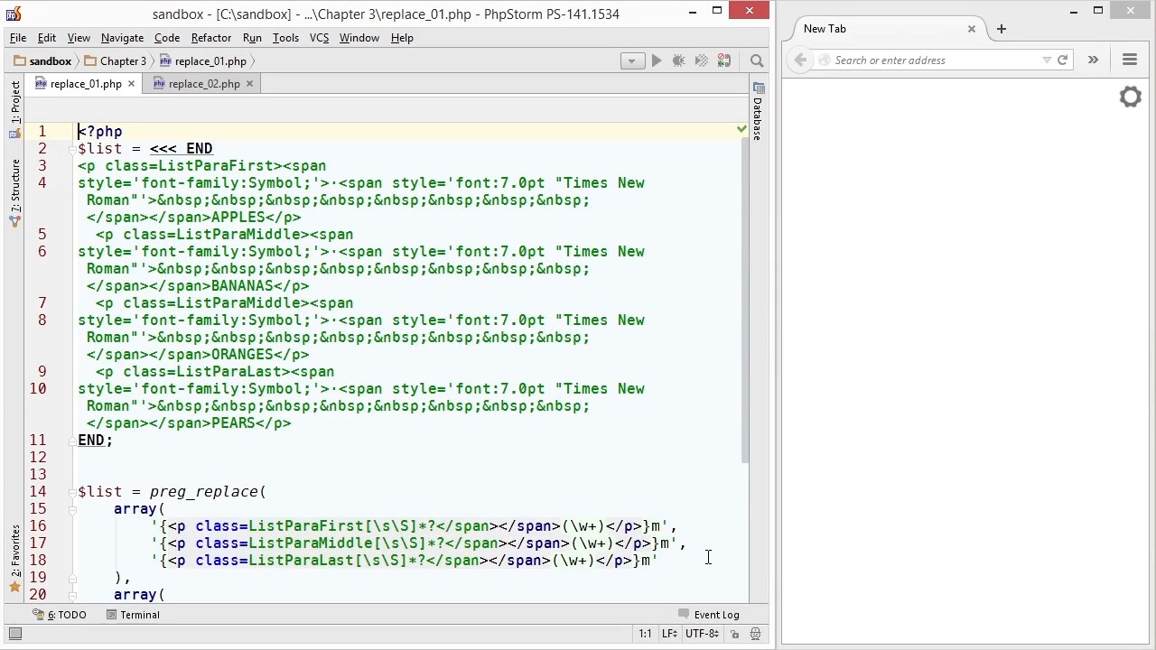Open the Event Log panel
This screenshot has height=650, width=1156.
(x=709, y=615)
